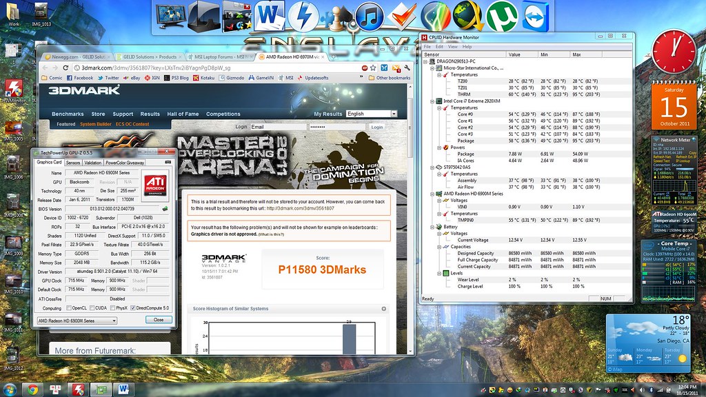
Task: Go to My Results on 3DMark
Action: pyautogui.click(x=327, y=114)
